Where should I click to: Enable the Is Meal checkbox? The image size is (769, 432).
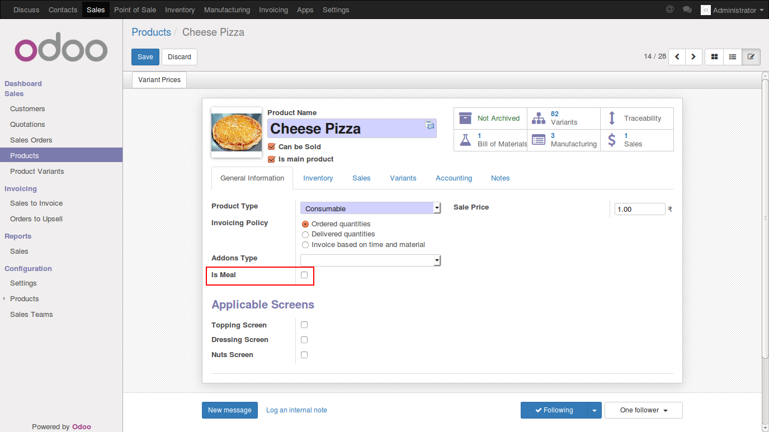304,274
